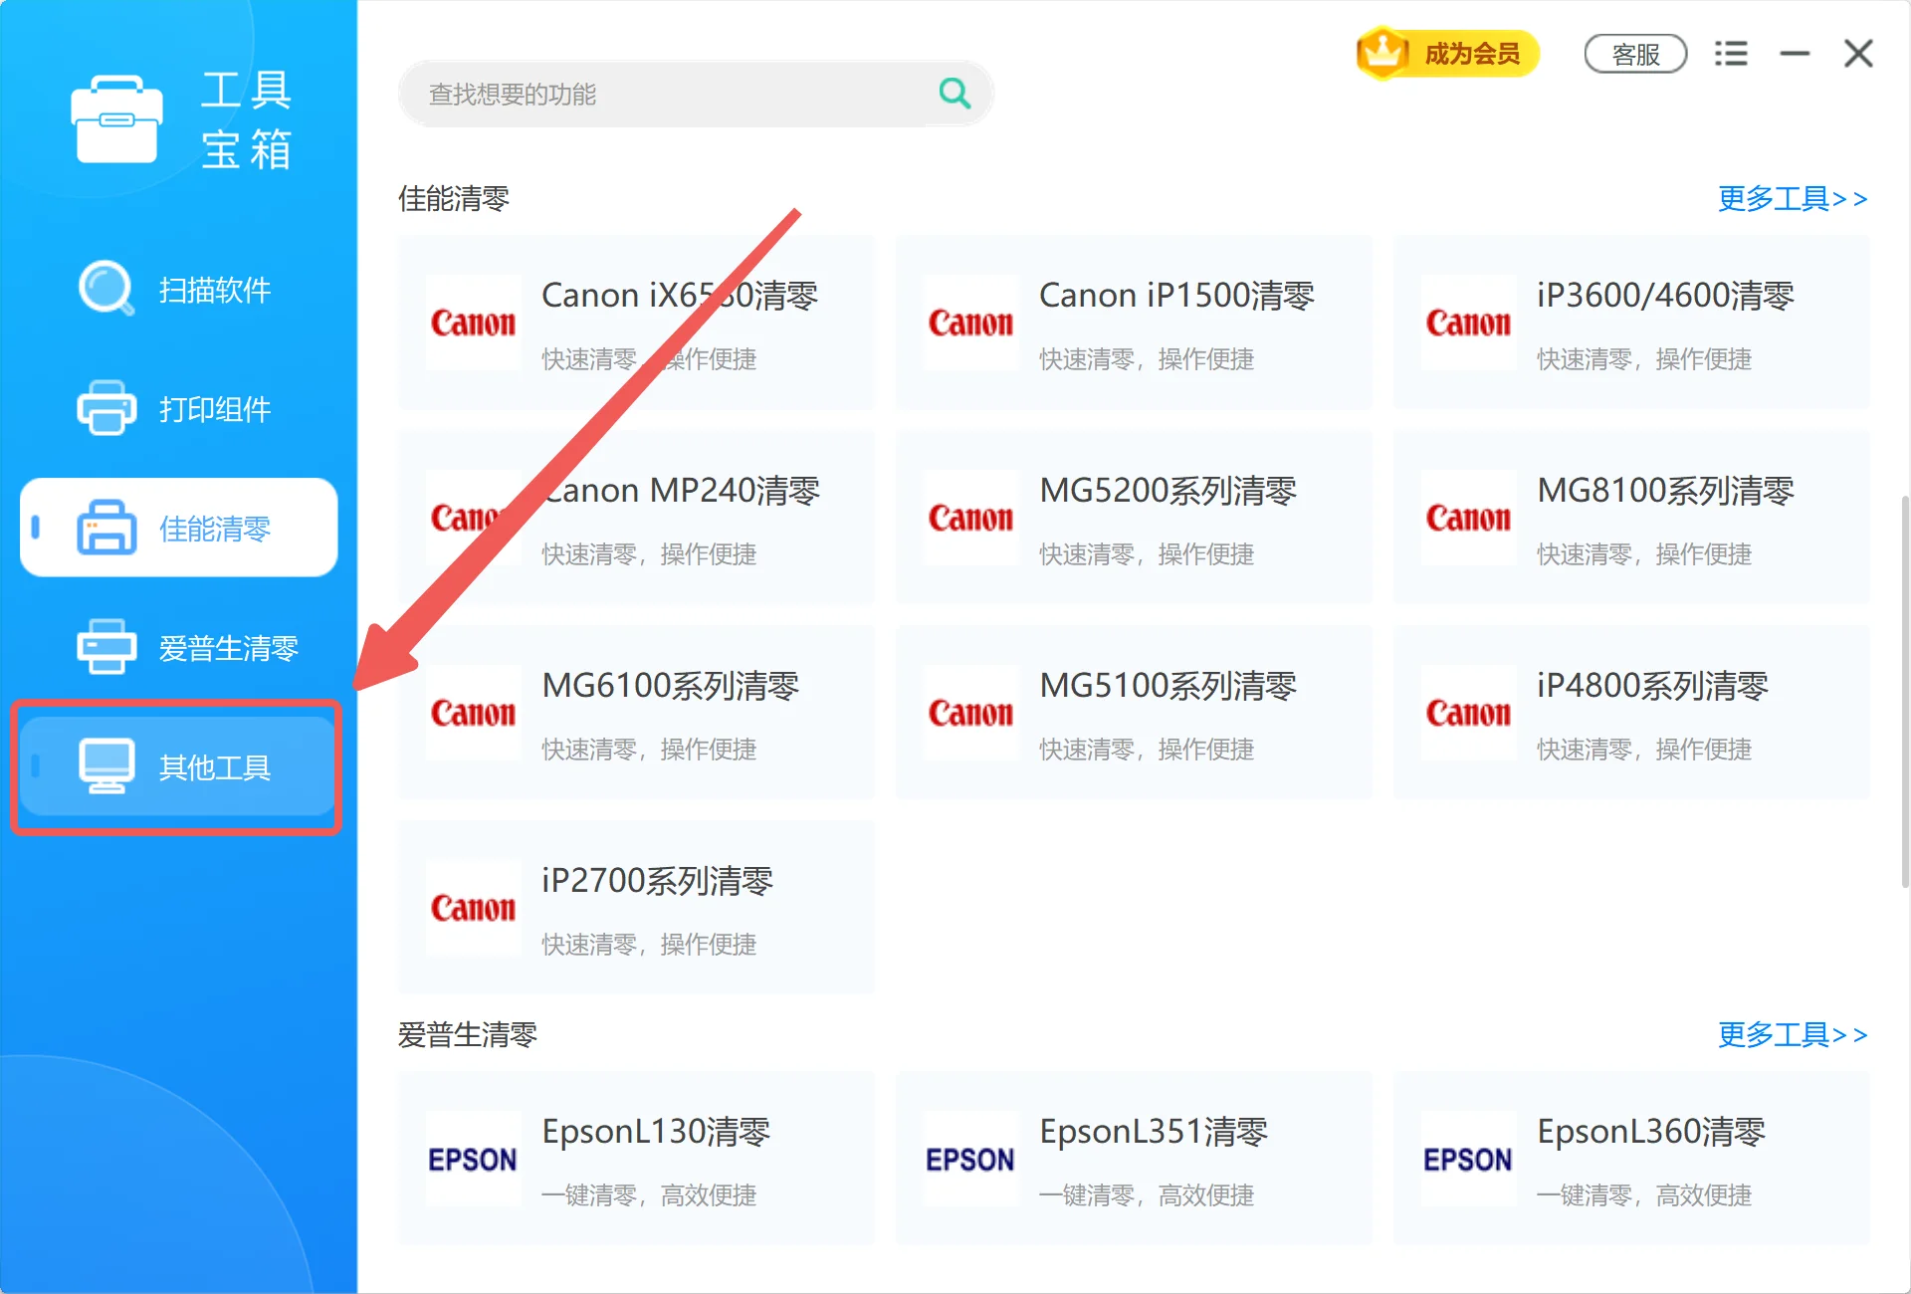Launch EpsonL130 清零 tool
This screenshot has width=1911, height=1294.
click(635, 1159)
